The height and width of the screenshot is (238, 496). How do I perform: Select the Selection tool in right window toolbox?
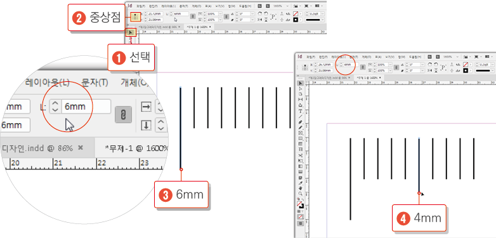[301, 83]
